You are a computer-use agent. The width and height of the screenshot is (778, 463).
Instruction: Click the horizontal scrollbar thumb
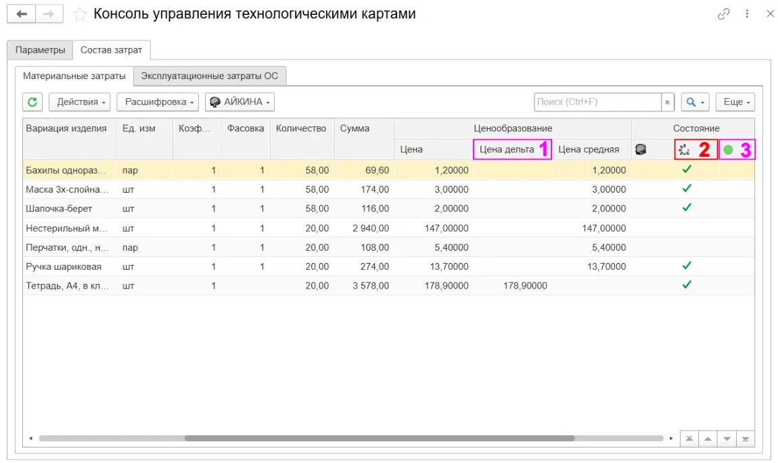[380, 438]
